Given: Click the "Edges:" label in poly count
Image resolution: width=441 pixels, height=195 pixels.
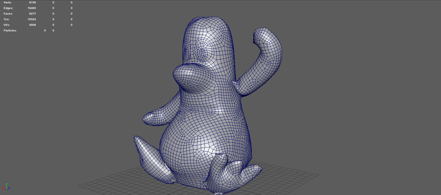Looking at the screenshot, I should tap(8, 8).
